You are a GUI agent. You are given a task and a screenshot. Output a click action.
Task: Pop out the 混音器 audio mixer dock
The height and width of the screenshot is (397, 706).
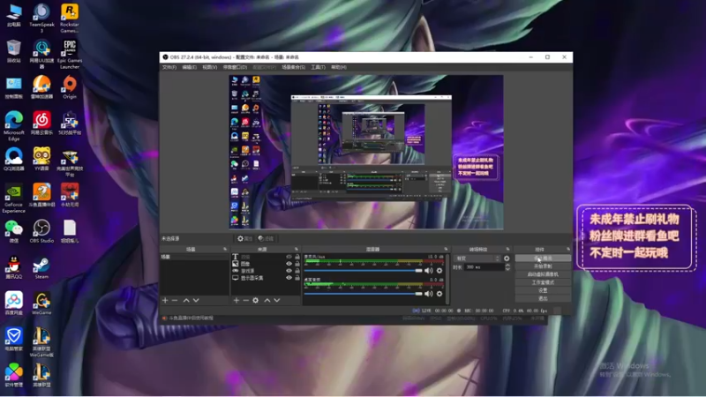coord(446,249)
